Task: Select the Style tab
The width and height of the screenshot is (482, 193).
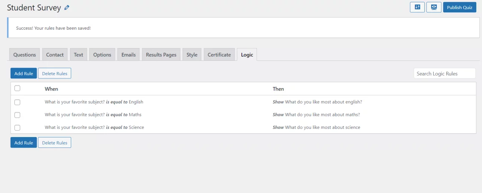Action: 192,54
